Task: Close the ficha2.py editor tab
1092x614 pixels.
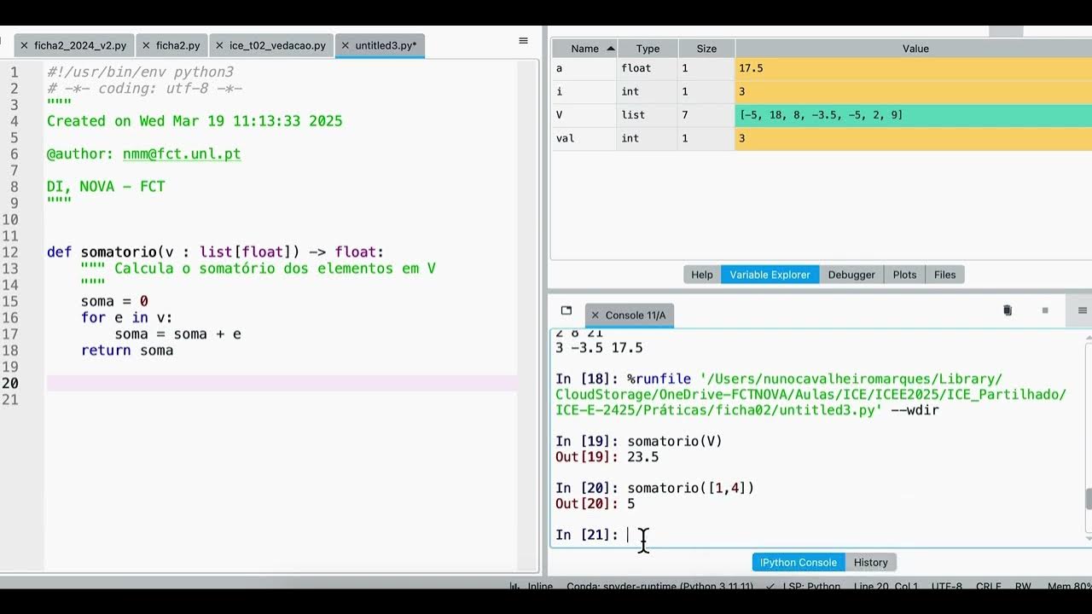Action: coord(146,46)
